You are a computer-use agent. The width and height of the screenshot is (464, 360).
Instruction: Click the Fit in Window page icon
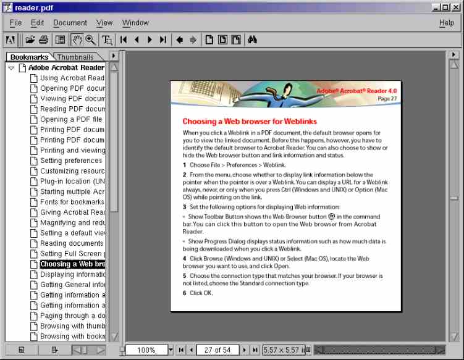[222, 40]
